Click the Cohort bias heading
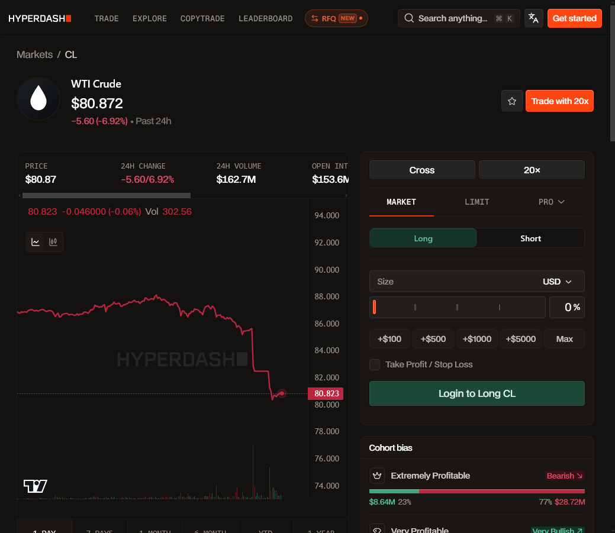The image size is (615, 533). [391, 448]
